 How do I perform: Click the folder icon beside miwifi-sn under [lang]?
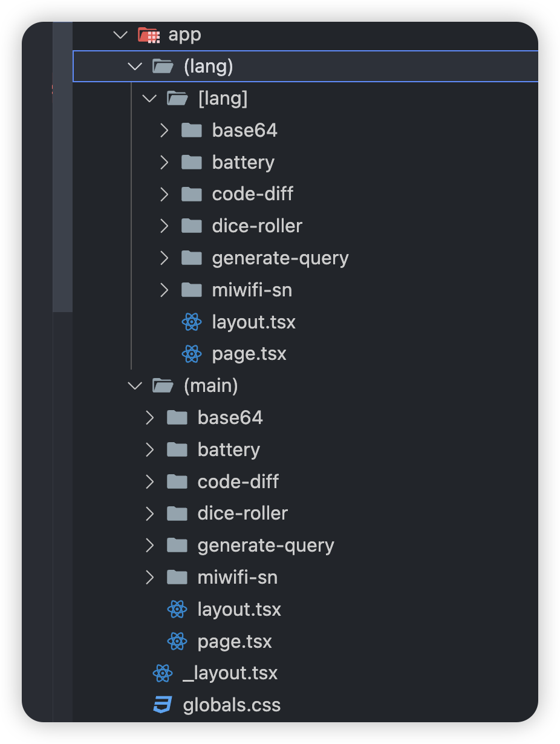pos(192,290)
